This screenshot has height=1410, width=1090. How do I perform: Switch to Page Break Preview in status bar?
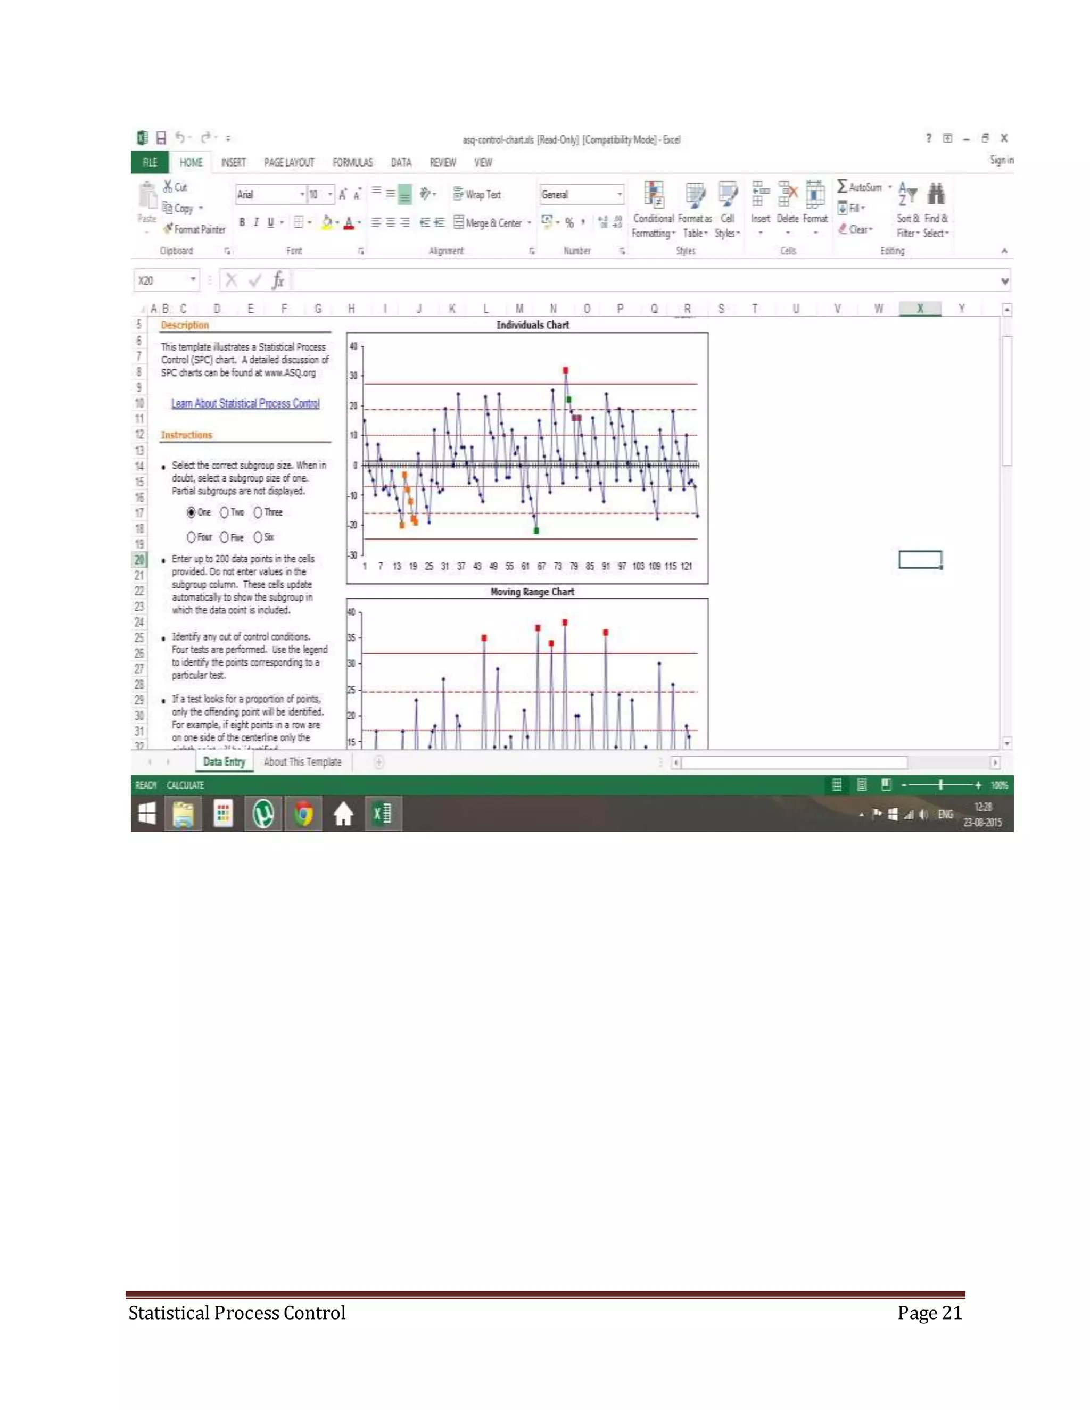click(886, 784)
